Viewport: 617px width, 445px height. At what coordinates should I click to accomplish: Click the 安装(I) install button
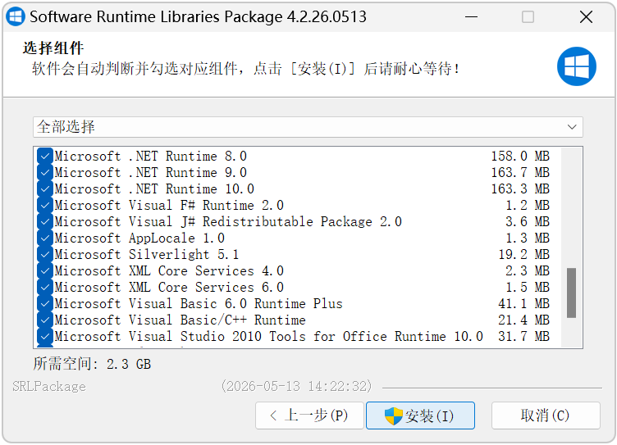420,415
